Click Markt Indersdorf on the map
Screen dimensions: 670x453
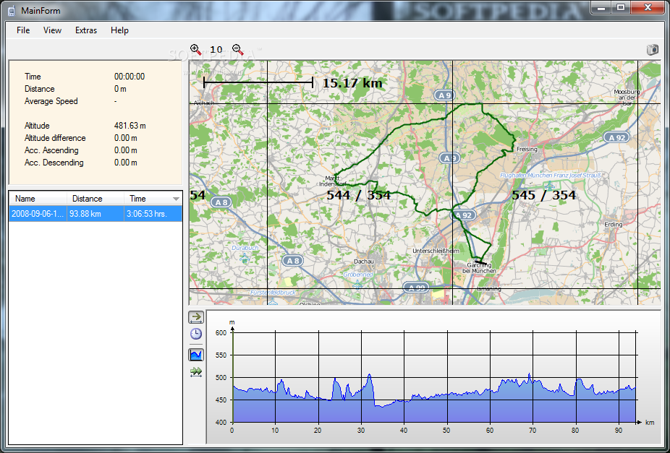(332, 181)
